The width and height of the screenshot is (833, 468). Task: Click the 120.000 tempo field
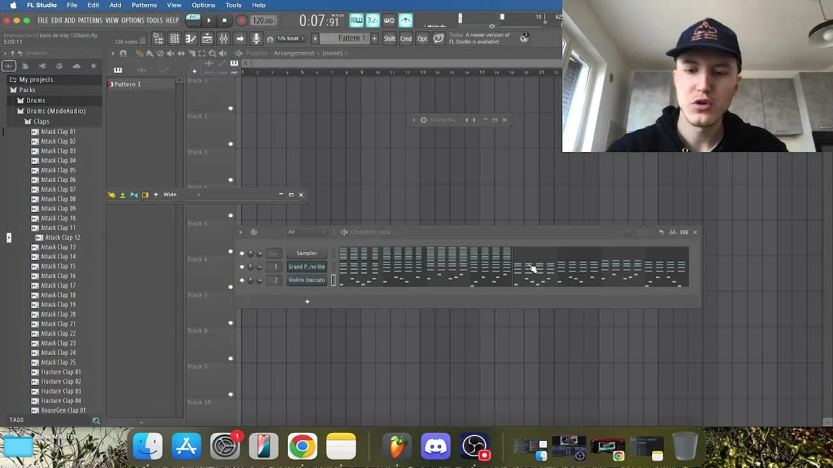(263, 21)
